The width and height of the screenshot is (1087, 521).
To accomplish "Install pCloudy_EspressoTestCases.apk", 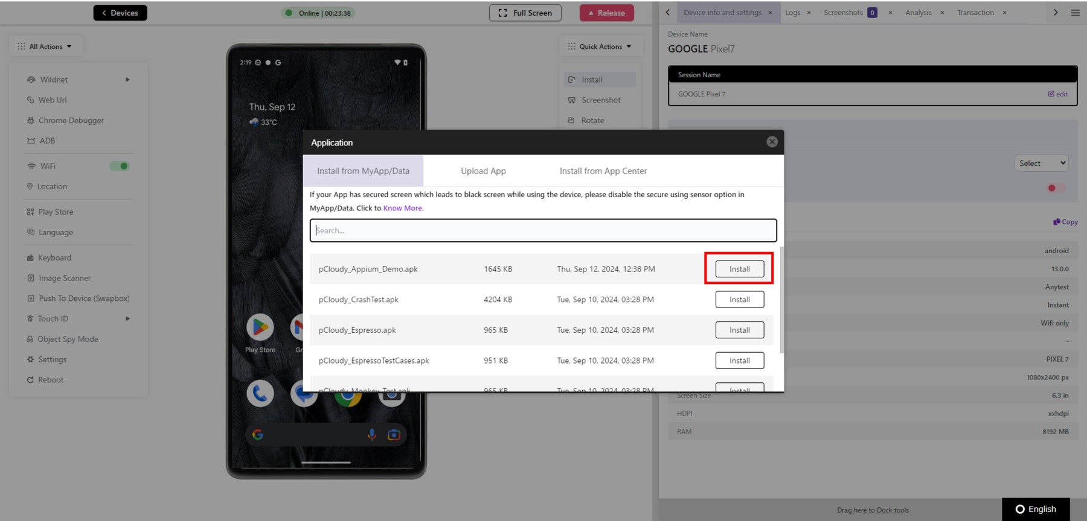I will click(739, 361).
